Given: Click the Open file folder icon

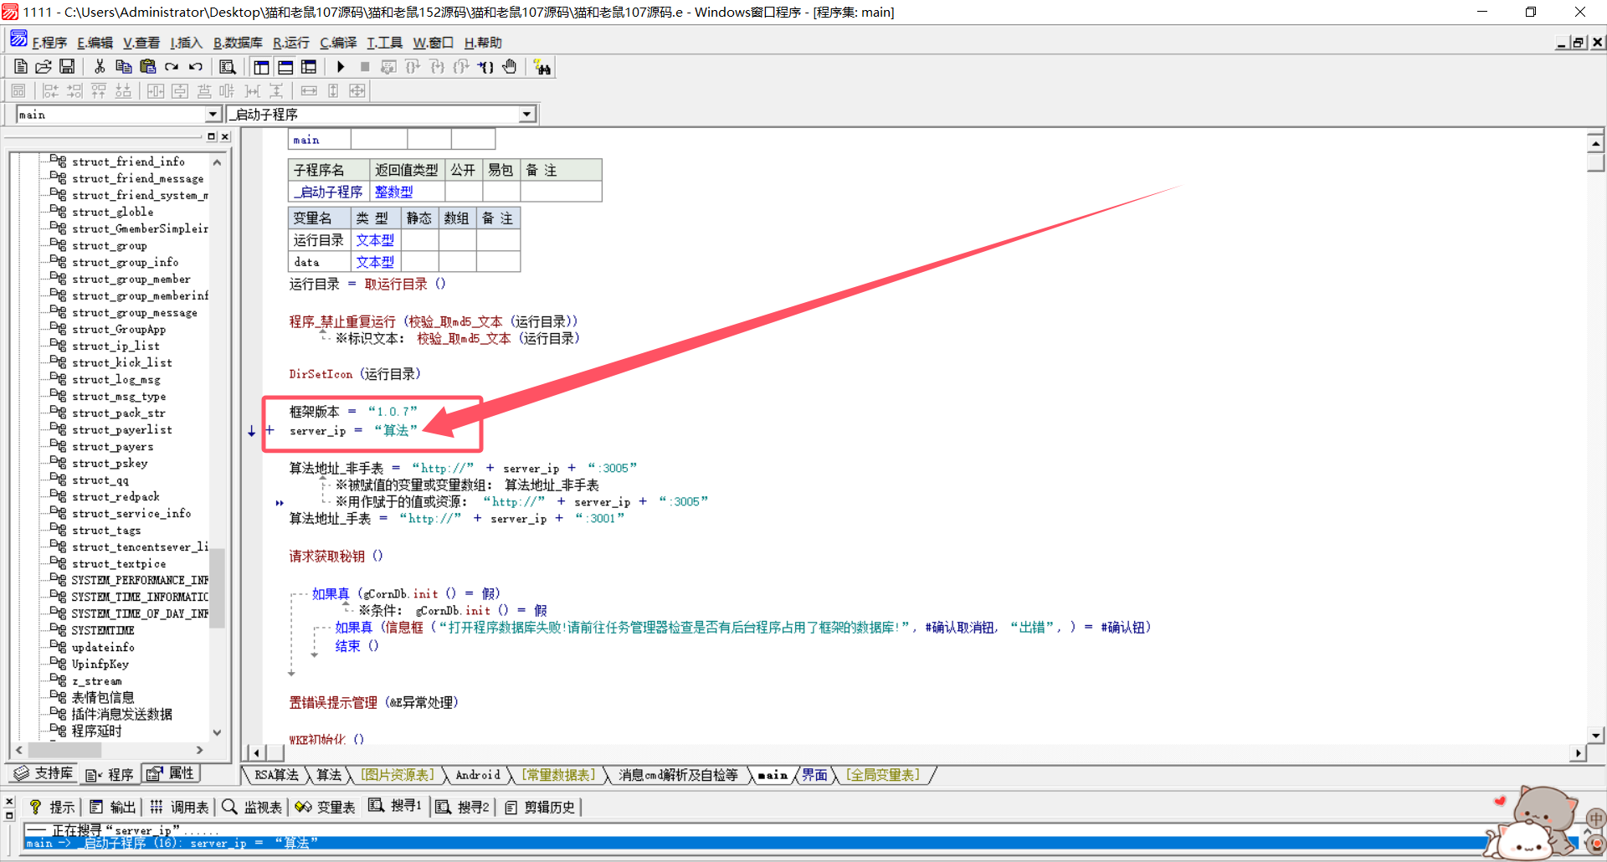Looking at the screenshot, I should pyautogui.click(x=44, y=67).
